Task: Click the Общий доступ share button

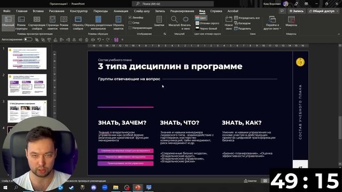Action: tap(322, 11)
